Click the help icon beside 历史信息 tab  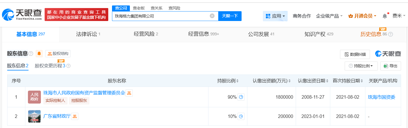click(x=390, y=34)
